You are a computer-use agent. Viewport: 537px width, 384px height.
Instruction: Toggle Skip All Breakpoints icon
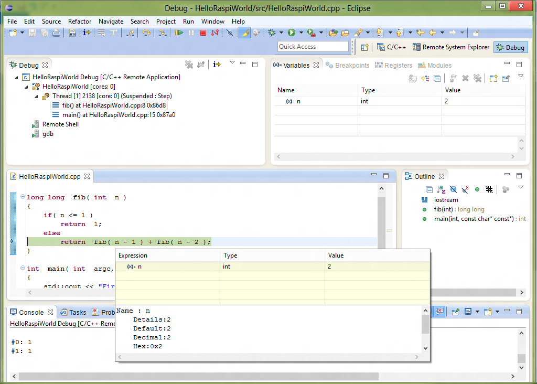tap(230, 33)
